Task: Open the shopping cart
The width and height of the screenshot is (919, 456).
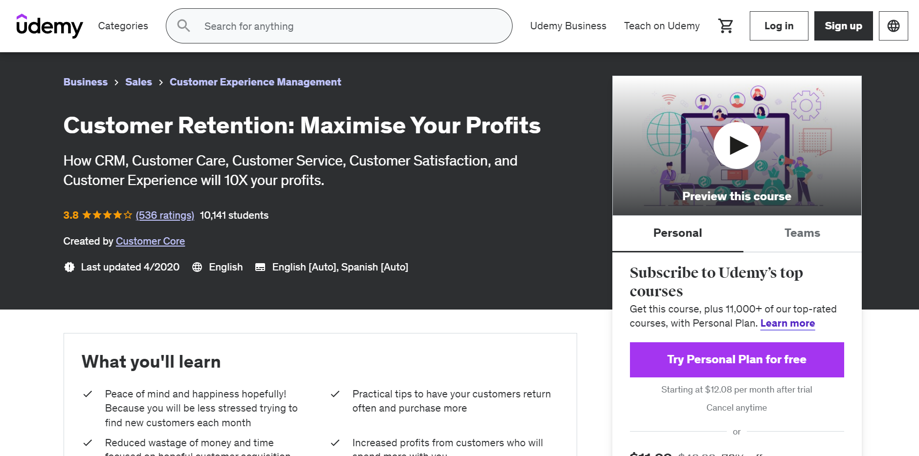Action: [725, 26]
